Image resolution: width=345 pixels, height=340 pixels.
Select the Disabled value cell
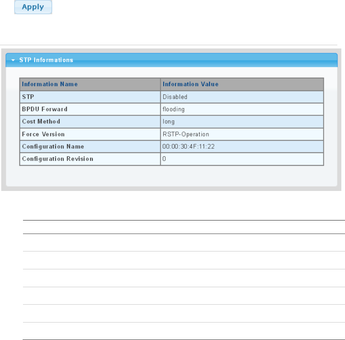[242, 97]
